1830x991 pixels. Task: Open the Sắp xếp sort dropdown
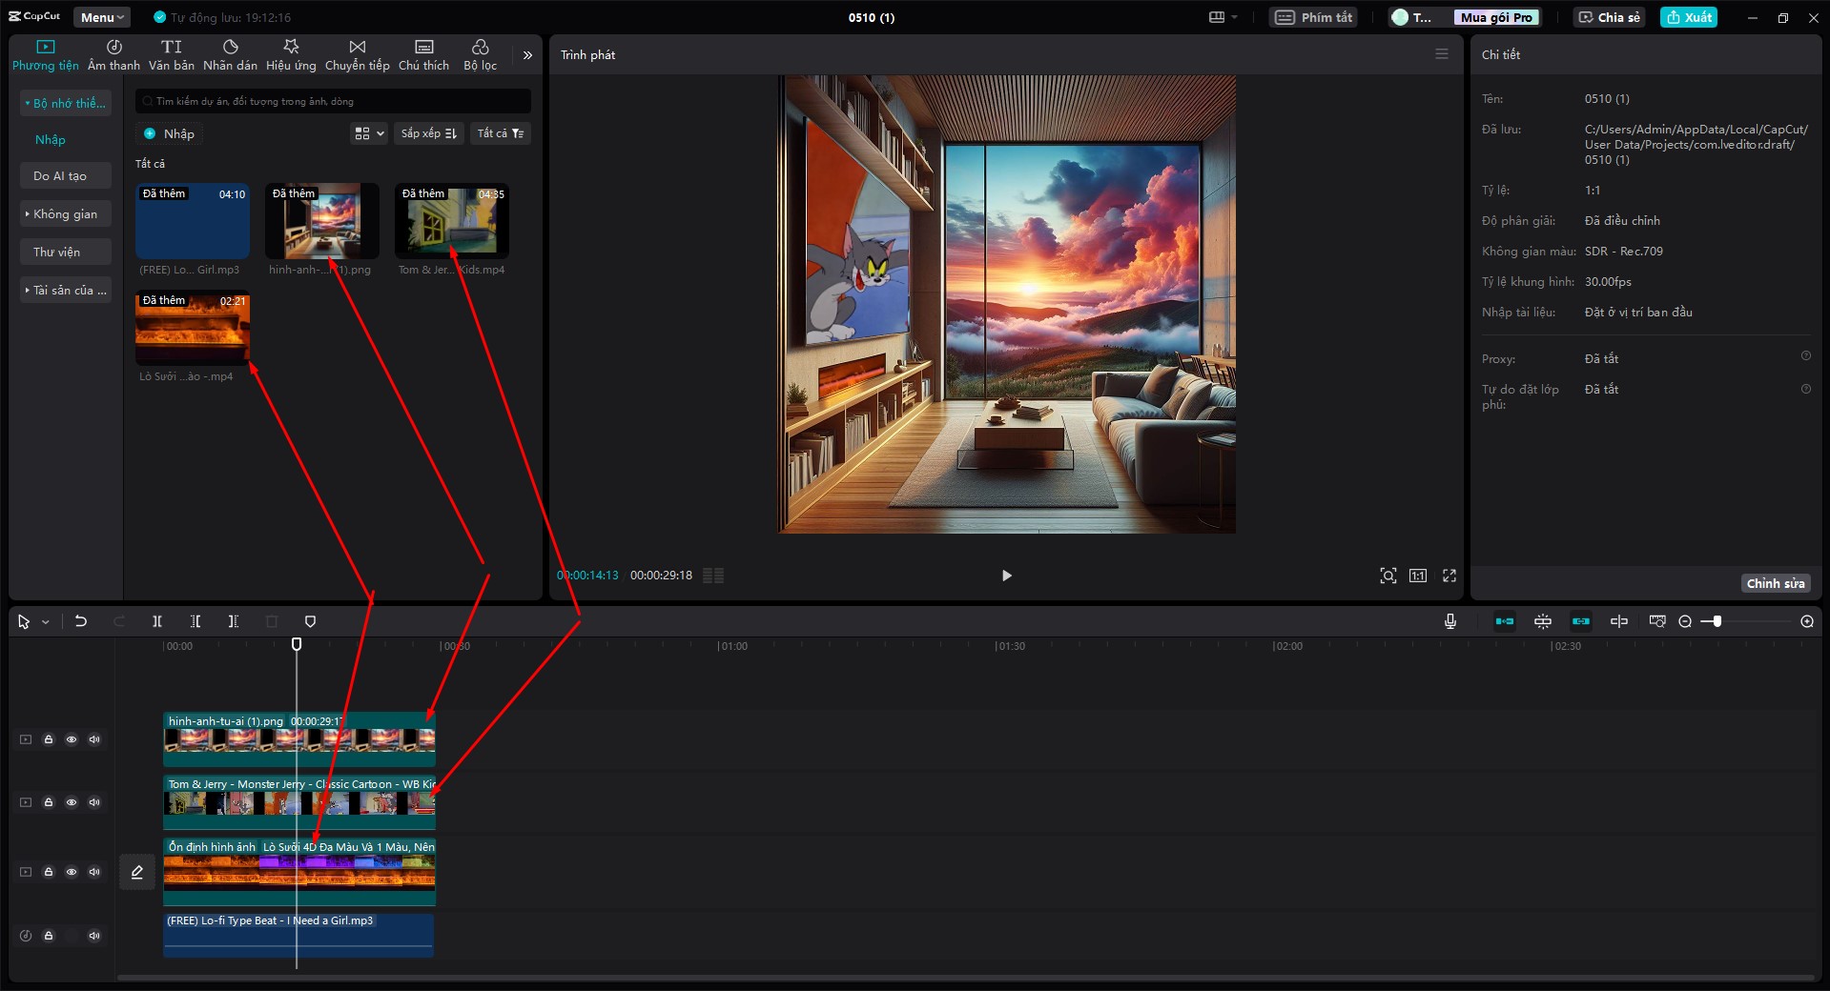point(429,133)
